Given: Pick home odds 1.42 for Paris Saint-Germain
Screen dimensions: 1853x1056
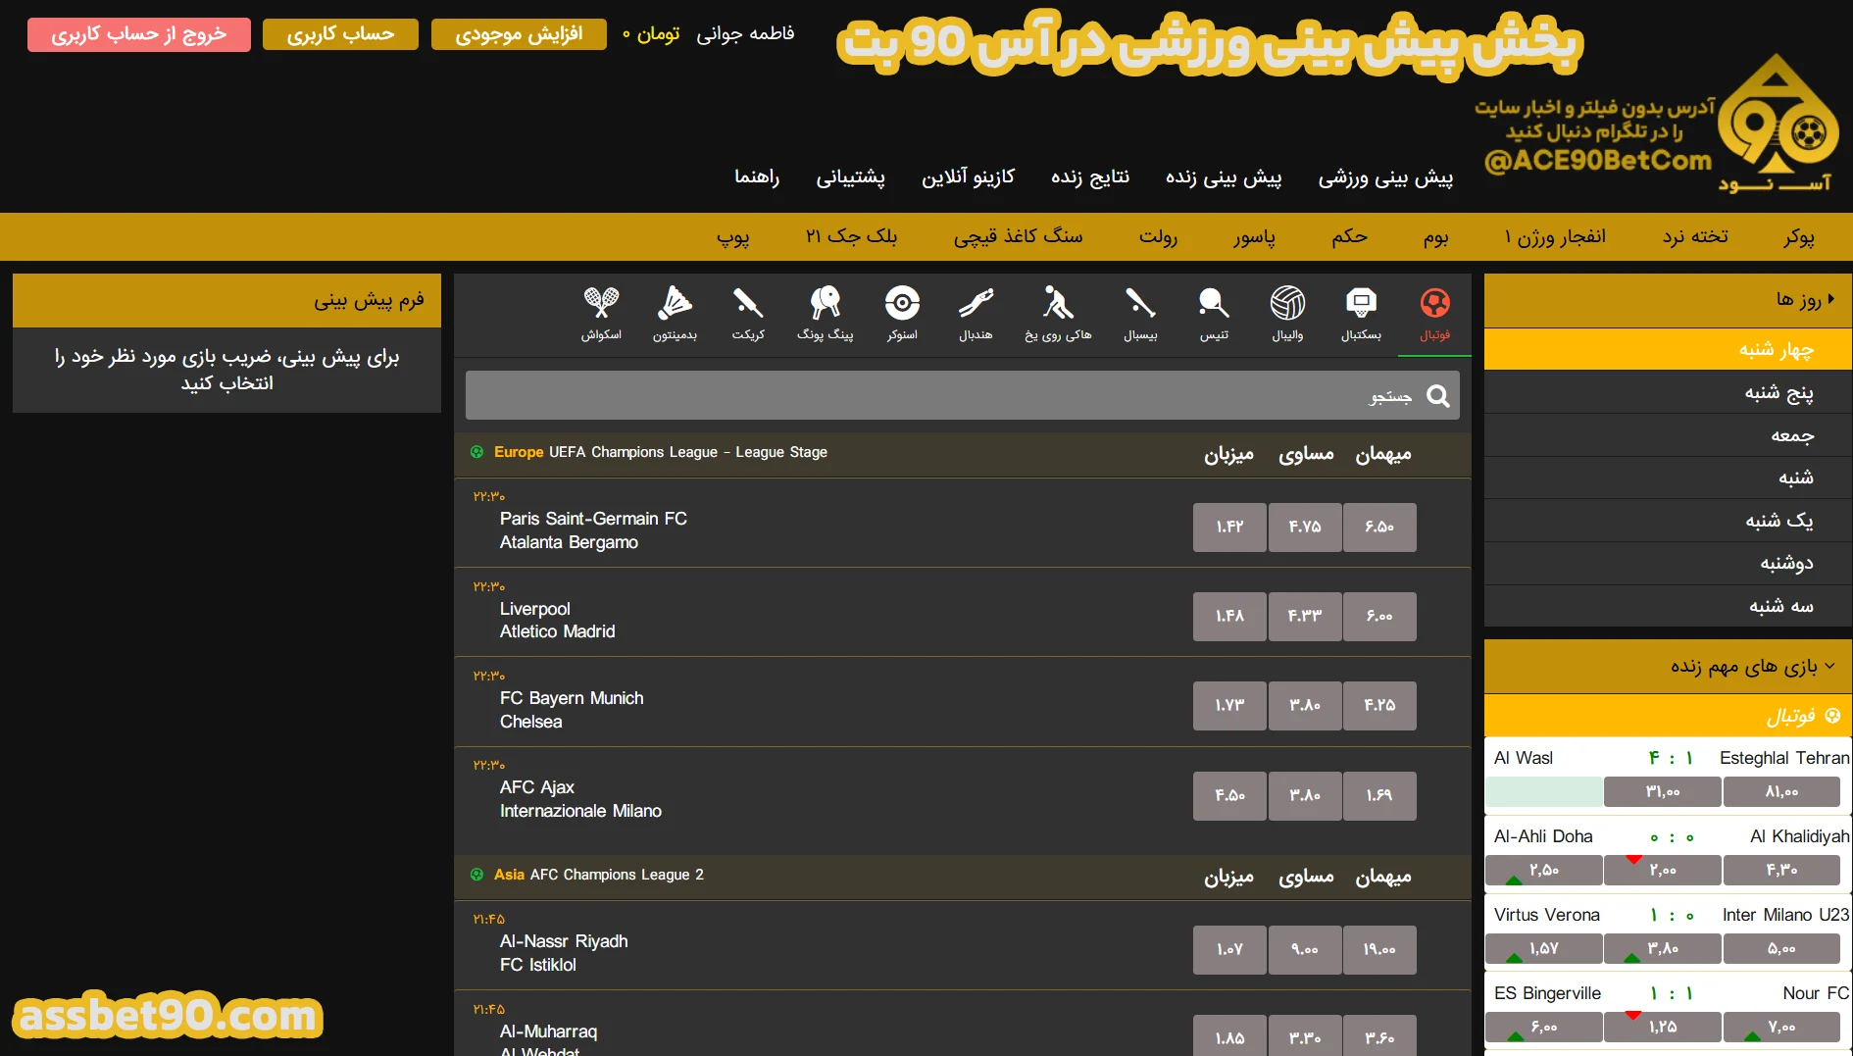Looking at the screenshot, I should click(1229, 528).
